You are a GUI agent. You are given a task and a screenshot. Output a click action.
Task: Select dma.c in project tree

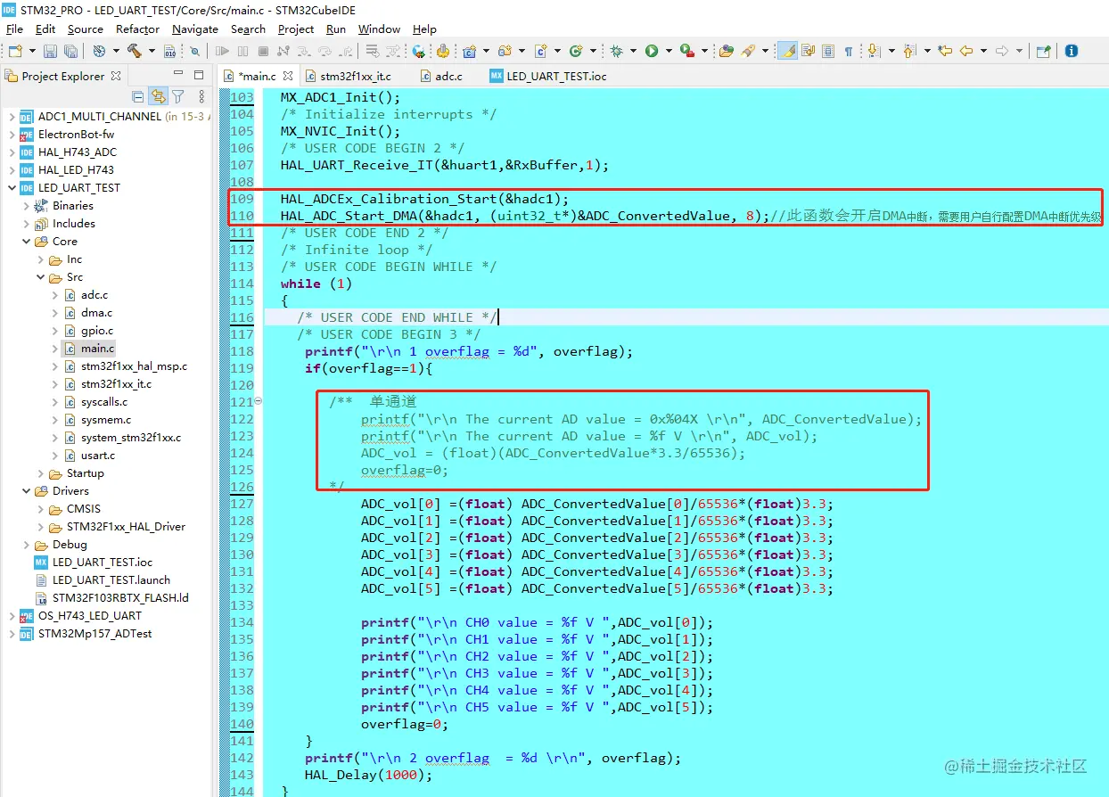click(x=88, y=312)
